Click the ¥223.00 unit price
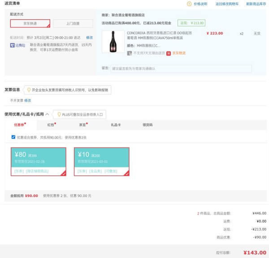The image size is (269, 258). pos(215,33)
